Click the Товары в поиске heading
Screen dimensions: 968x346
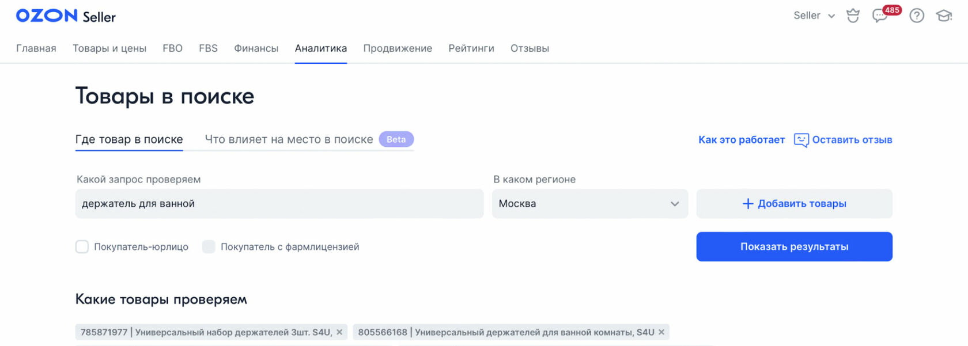click(x=165, y=96)
